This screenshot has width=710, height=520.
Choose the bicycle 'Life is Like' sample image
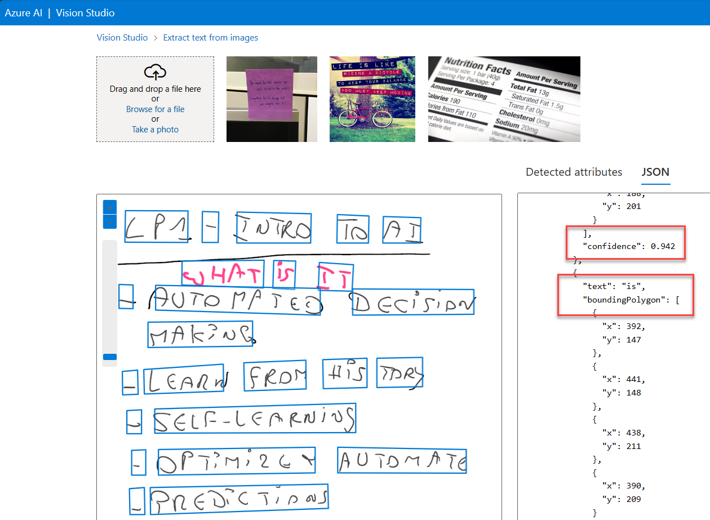coord(372,99)
